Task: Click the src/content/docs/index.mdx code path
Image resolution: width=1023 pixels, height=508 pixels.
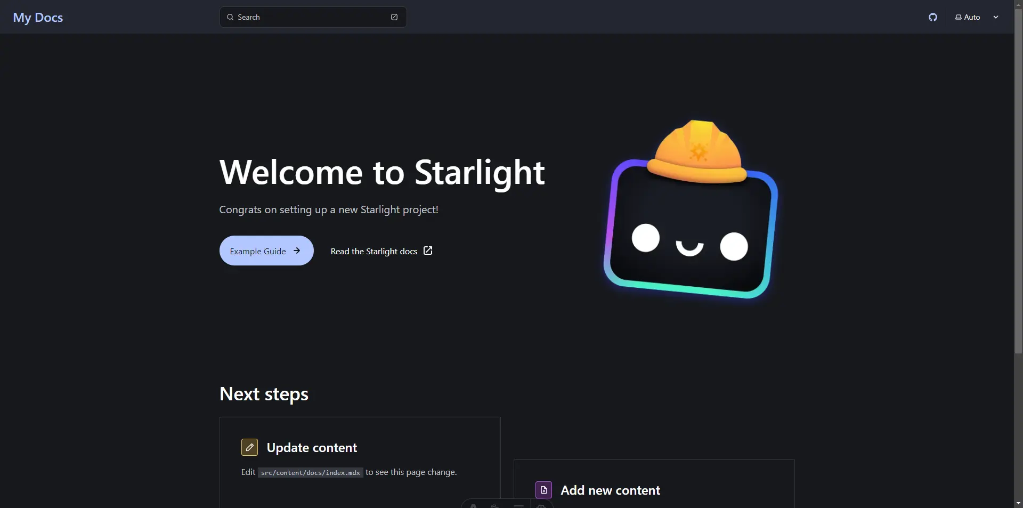Action: (x=310, y=473)
